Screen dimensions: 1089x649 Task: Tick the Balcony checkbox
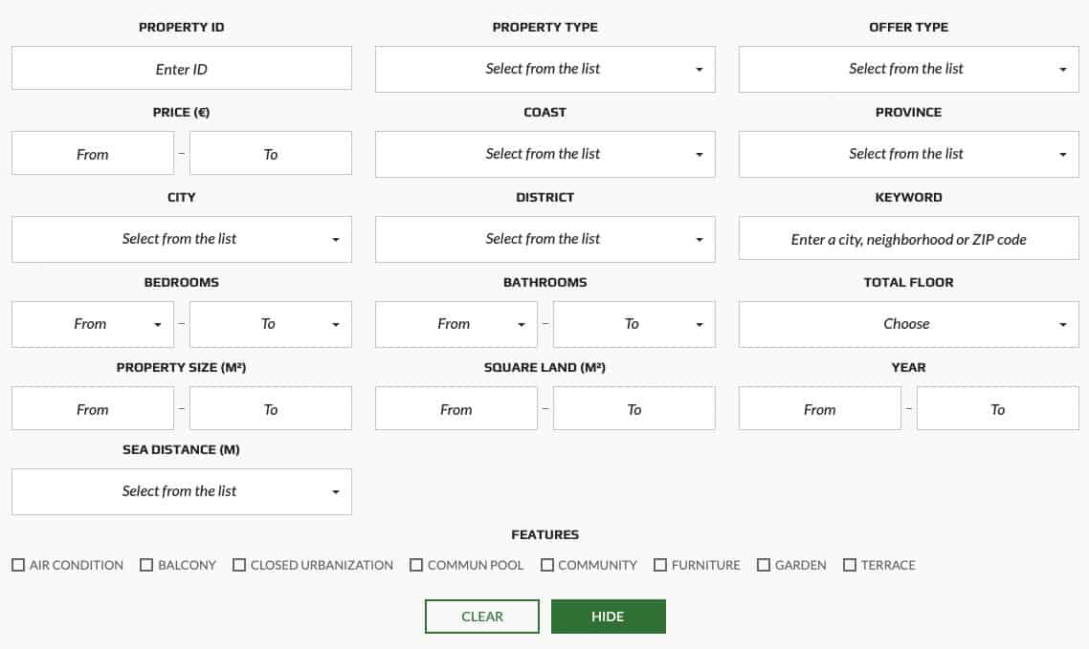145,565
